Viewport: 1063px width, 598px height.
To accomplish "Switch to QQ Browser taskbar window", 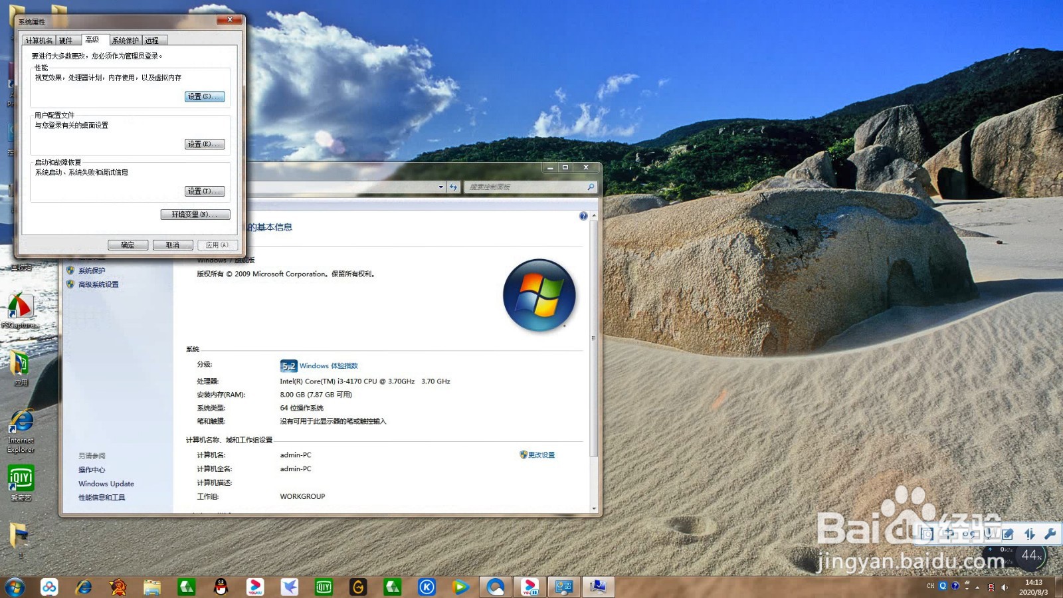I will [496, 587].
